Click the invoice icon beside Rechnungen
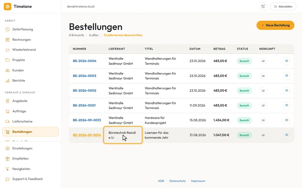The height and width of the screenshot is (188, 302). pos(8,40)
